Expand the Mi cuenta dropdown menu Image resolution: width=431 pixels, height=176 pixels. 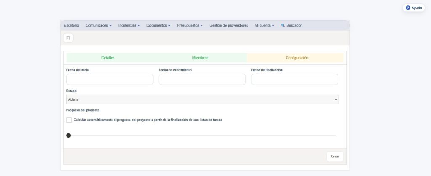[x=264, y=25]
